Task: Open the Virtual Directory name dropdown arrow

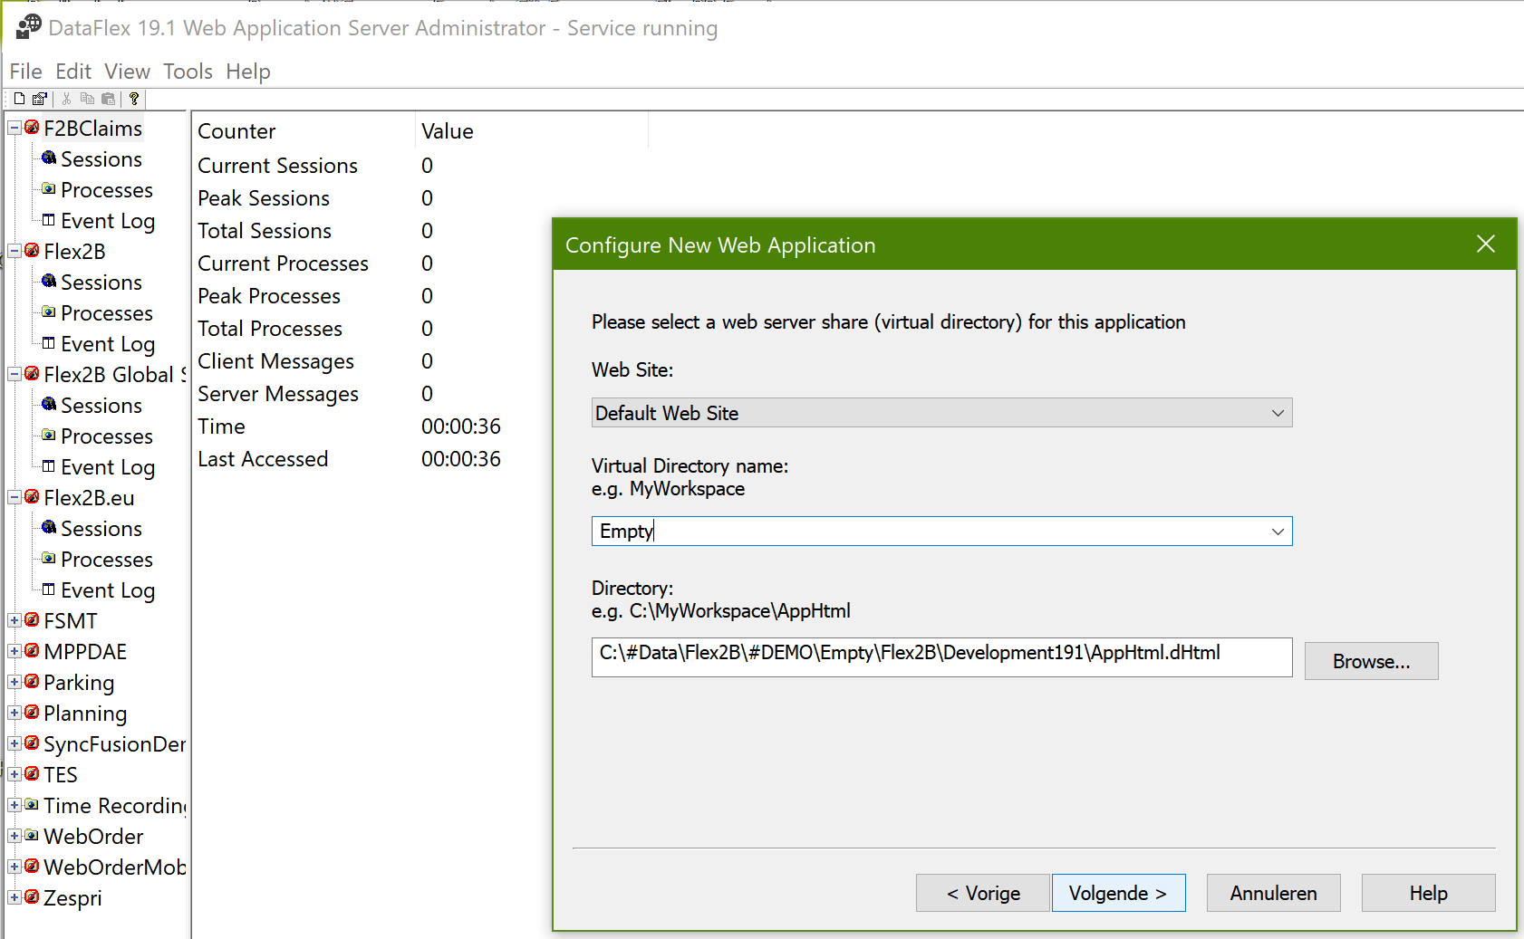Action: point(1278,532)
